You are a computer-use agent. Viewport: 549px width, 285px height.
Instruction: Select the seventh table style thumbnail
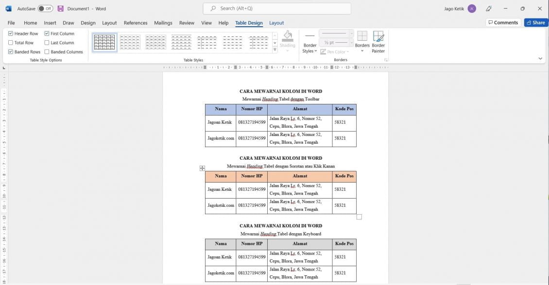pyautogui.click(x=258, y=42)
